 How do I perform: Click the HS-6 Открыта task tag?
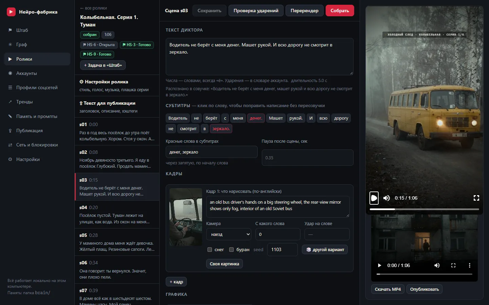pyautogui.click(x=99, y=45)
